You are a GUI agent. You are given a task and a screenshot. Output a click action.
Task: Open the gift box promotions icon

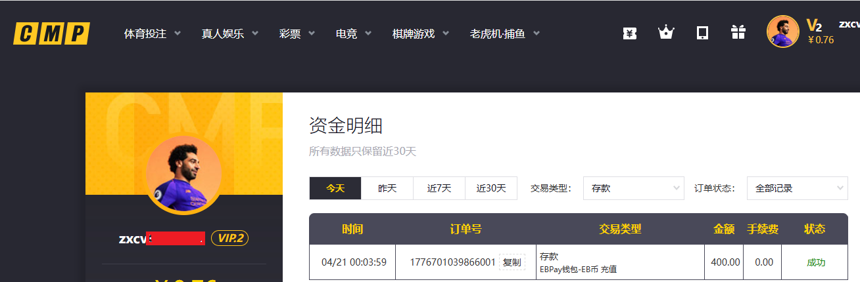pyautogui.click(x=738, y=32)
